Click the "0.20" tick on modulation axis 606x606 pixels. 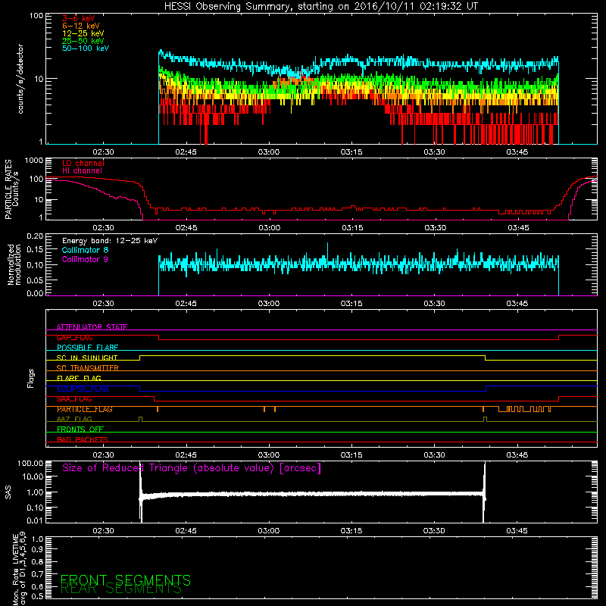[35, 236]
